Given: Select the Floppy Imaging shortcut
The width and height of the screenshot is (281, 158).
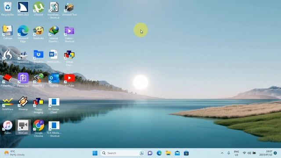Looking at the screenshot, I should coord(39,105).
